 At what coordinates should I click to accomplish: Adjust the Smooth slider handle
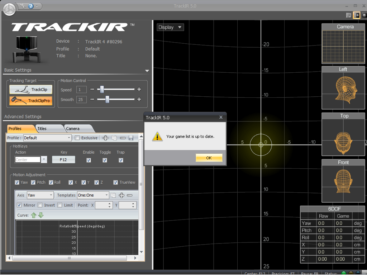tap(107, 100)
